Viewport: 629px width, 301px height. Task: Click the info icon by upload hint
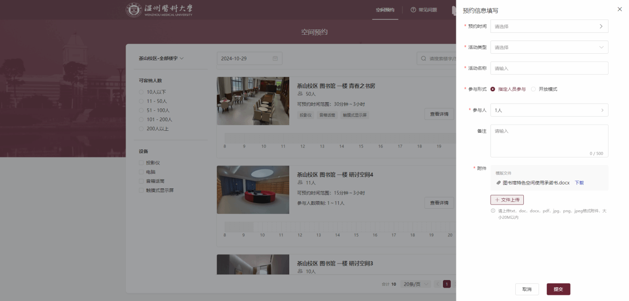tap(493, 211)
